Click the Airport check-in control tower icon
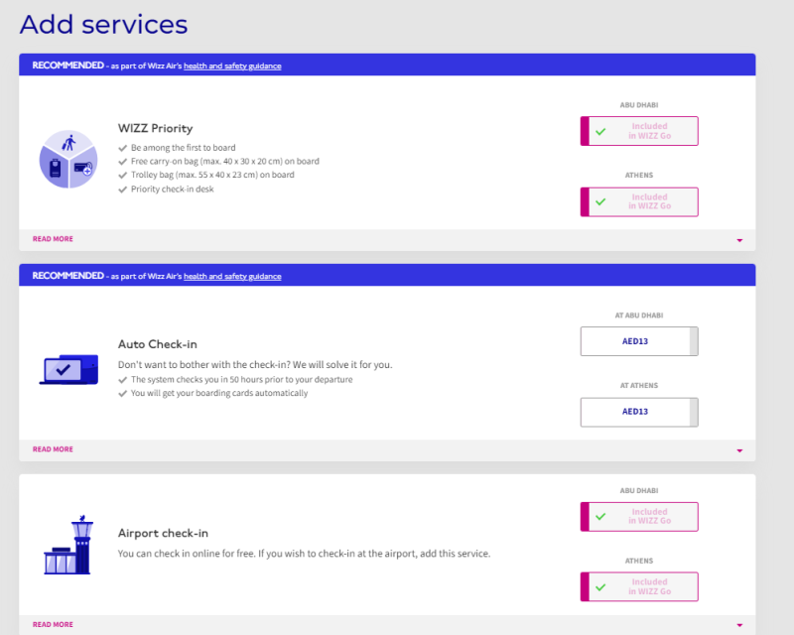This screenshot has width=794, height=635. point(68,545)
